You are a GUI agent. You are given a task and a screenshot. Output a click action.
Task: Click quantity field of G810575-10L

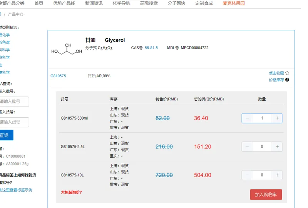click(x=262, y=175)
